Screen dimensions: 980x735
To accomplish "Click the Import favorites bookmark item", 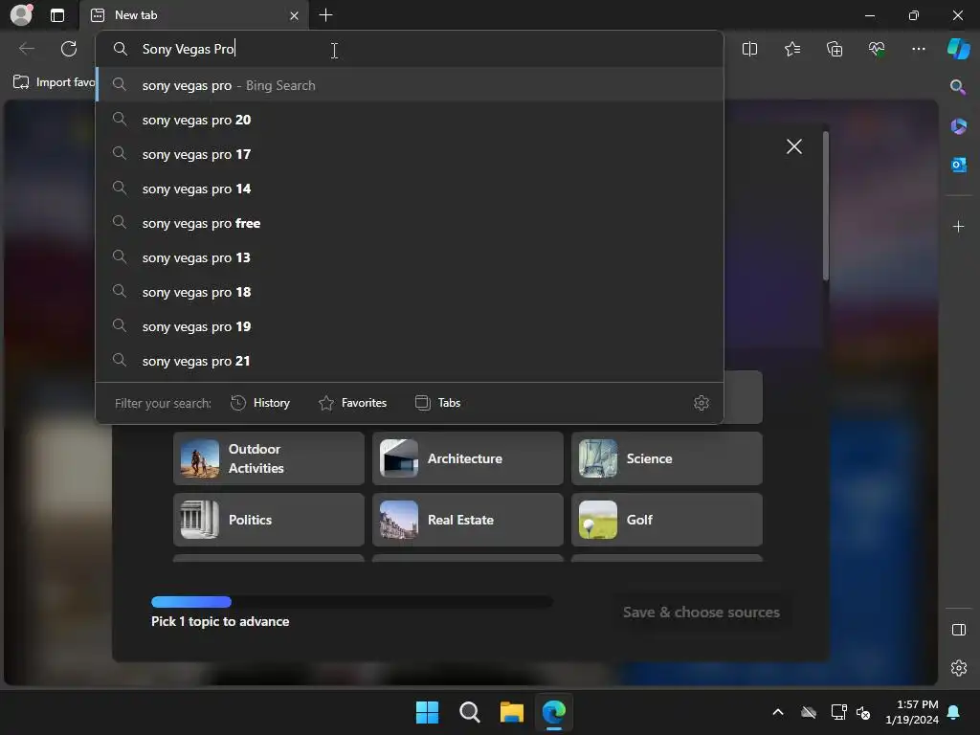I will click(x=54, y=82).
